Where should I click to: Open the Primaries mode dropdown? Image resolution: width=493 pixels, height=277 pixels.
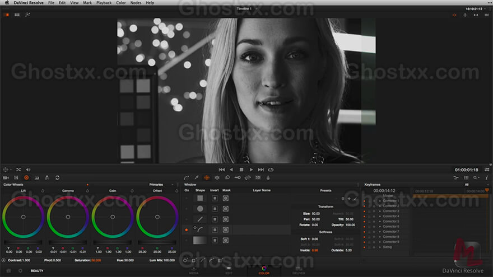tap(161, 185)
